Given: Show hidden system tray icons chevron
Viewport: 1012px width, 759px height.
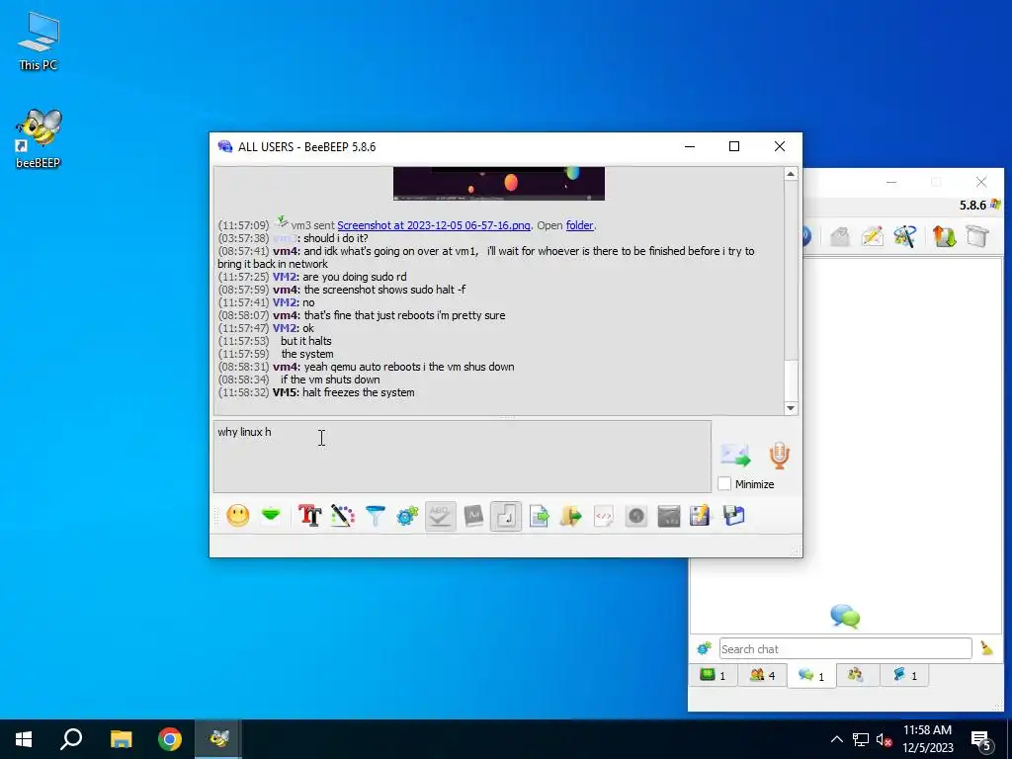Looking at the screenshot, I should click(836, 739).
